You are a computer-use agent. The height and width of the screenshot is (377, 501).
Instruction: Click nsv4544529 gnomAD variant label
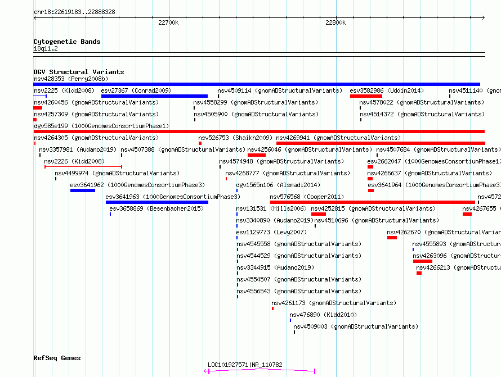coord(299,256)
